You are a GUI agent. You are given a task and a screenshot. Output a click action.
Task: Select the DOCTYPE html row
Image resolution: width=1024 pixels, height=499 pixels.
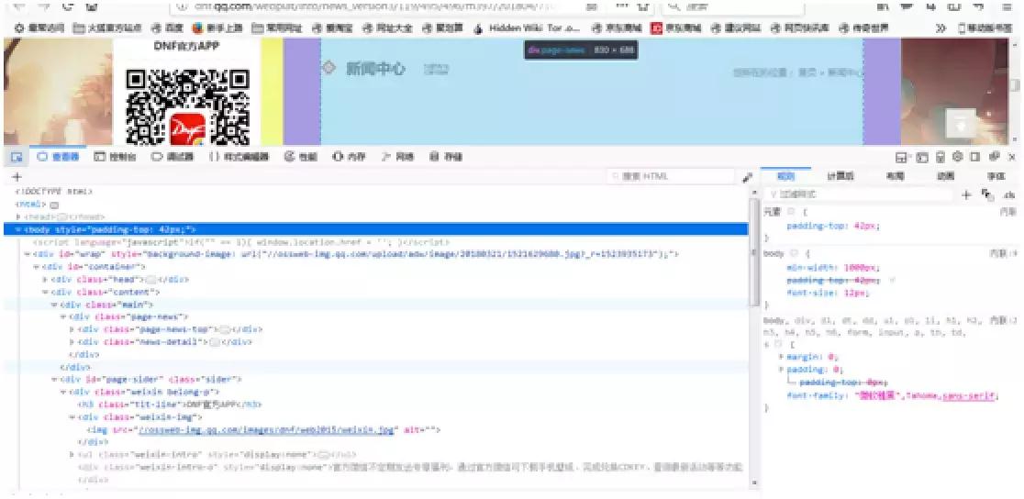pos(54,192)
